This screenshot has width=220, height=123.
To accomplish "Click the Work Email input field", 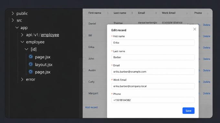I will [153, 86].
